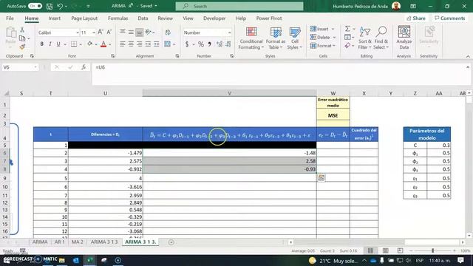Switch to the Insert ribbon tab
Image resolution: width=473 pixels, height=266 pixels.
54,18
